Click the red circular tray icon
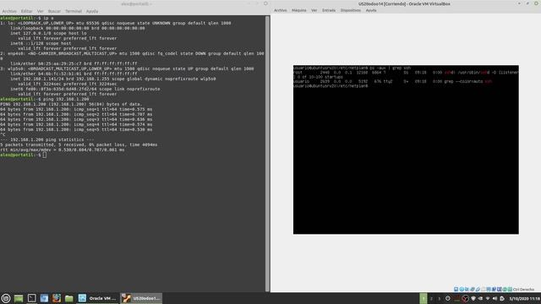The height and width of the screenshot is (304, 541). 465,299
